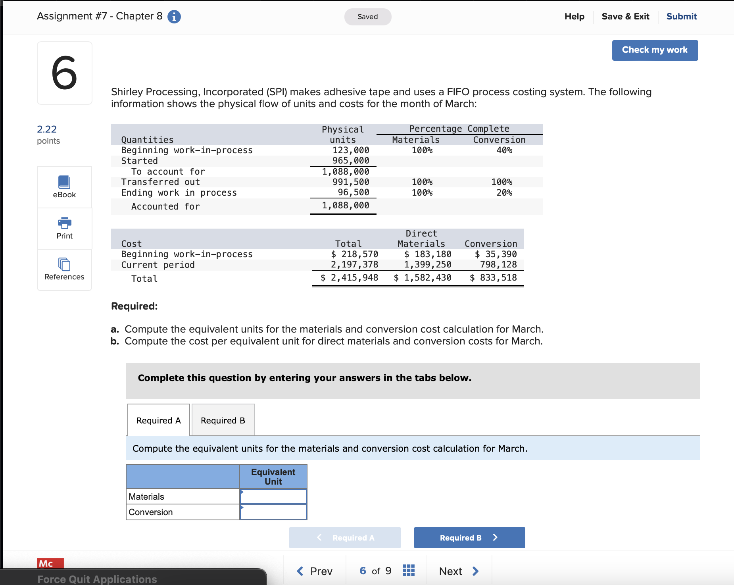The image size is (734, 585).
Task: Click the '991,500' transferred out value
Action: click(x=351, y=182)
